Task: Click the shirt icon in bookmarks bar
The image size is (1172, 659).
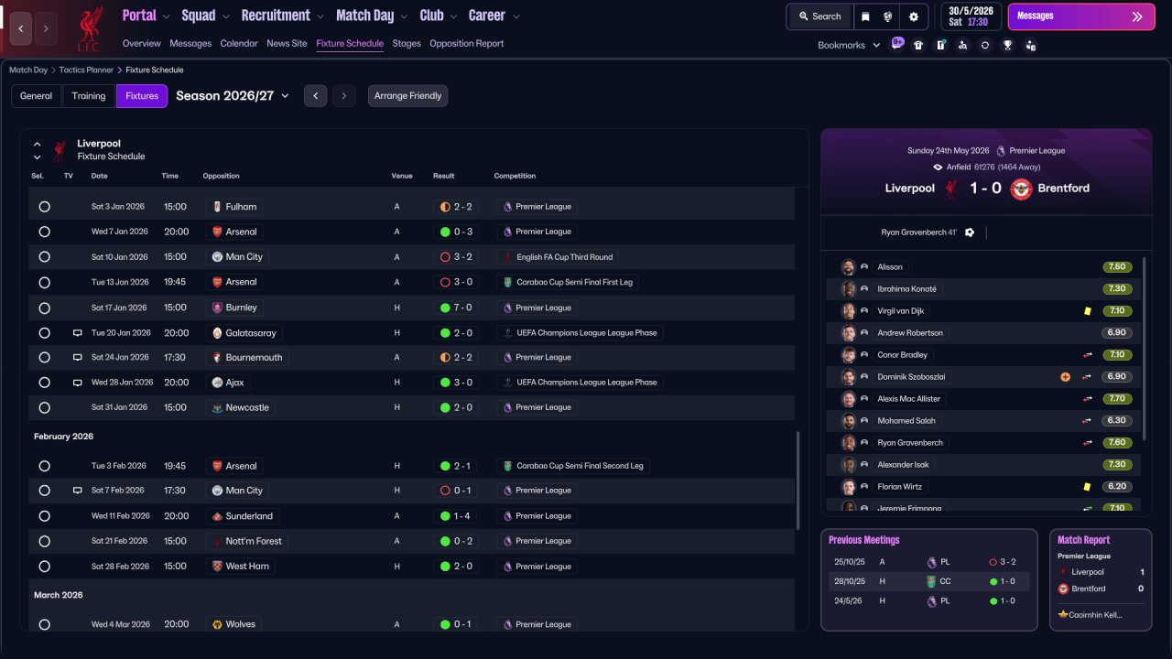Action: pos(918,45)
